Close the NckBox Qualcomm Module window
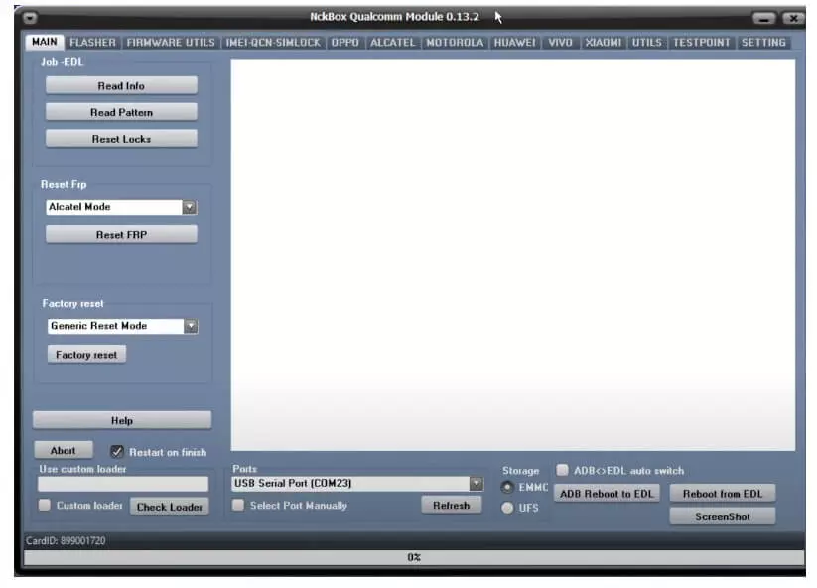This screenshot has width=817, height=588. point(793,18)
